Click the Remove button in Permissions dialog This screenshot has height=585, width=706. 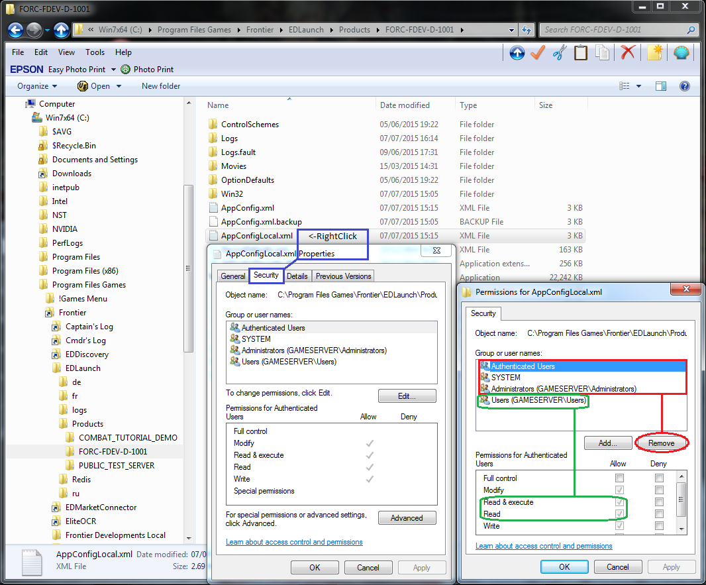(x=662, y=443)
